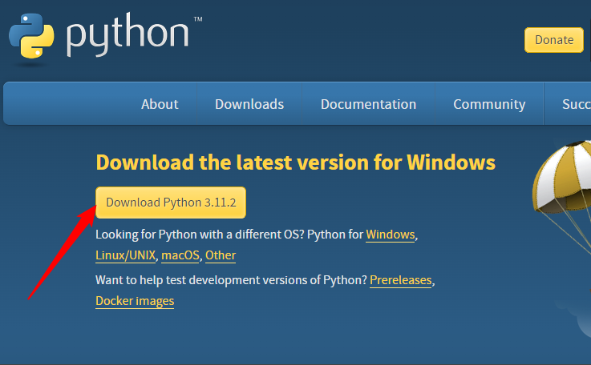Follow the Windows link
This screenshot has height=365, width=591.
tap(391, 235)
